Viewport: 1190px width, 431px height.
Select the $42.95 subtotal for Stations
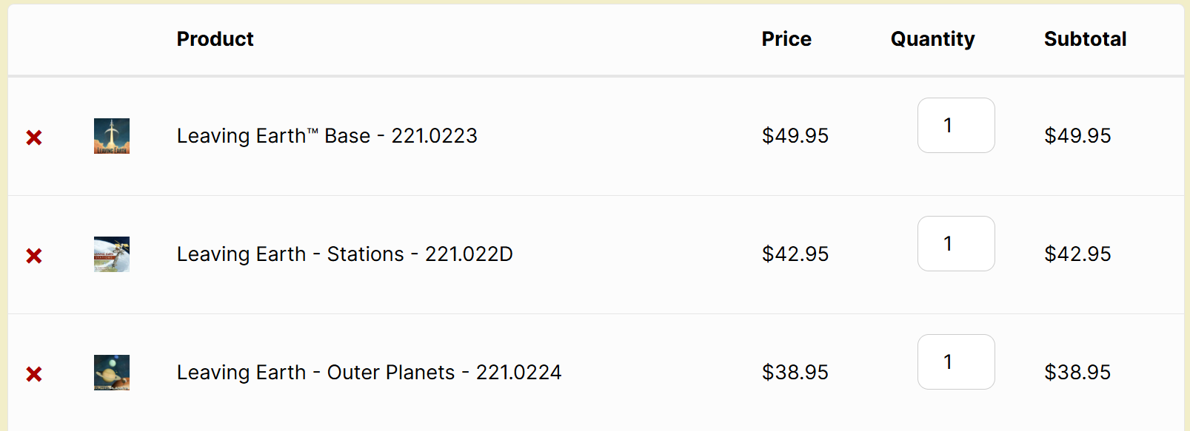[x=1077, y=254]
